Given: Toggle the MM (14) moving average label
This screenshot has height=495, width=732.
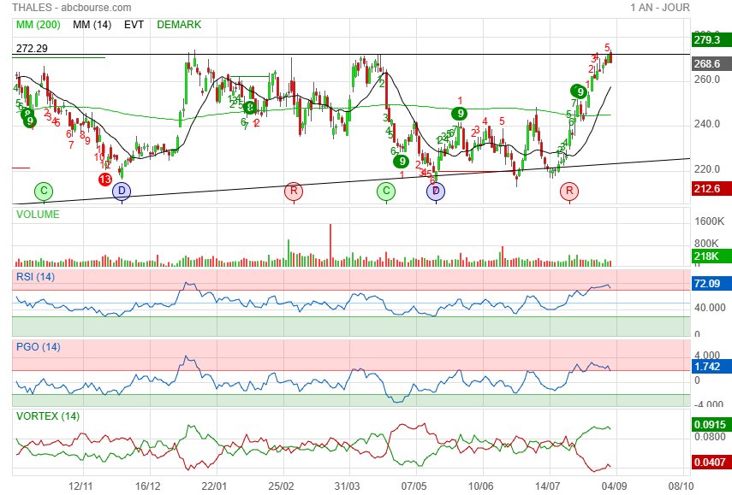Looking at the screenshot, I should point(92,25).
